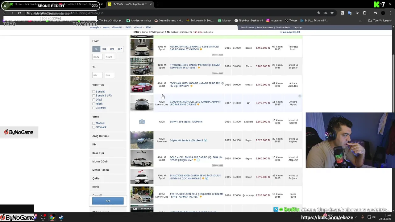The image size is (395, 222).
Task: Open GÖKKAYA AUTO red car thumbnail
Action: [x=142, y=84]
